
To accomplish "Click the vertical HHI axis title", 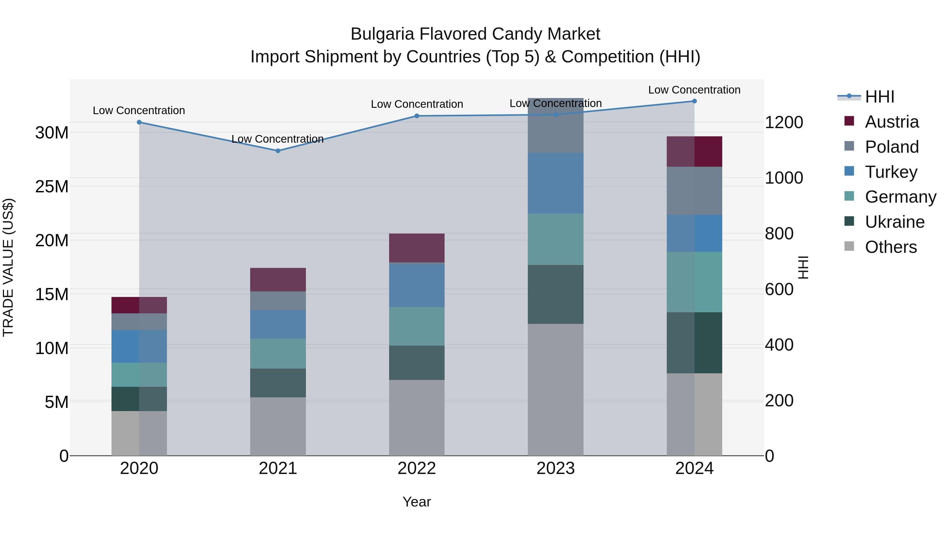I will coord(803,267).
